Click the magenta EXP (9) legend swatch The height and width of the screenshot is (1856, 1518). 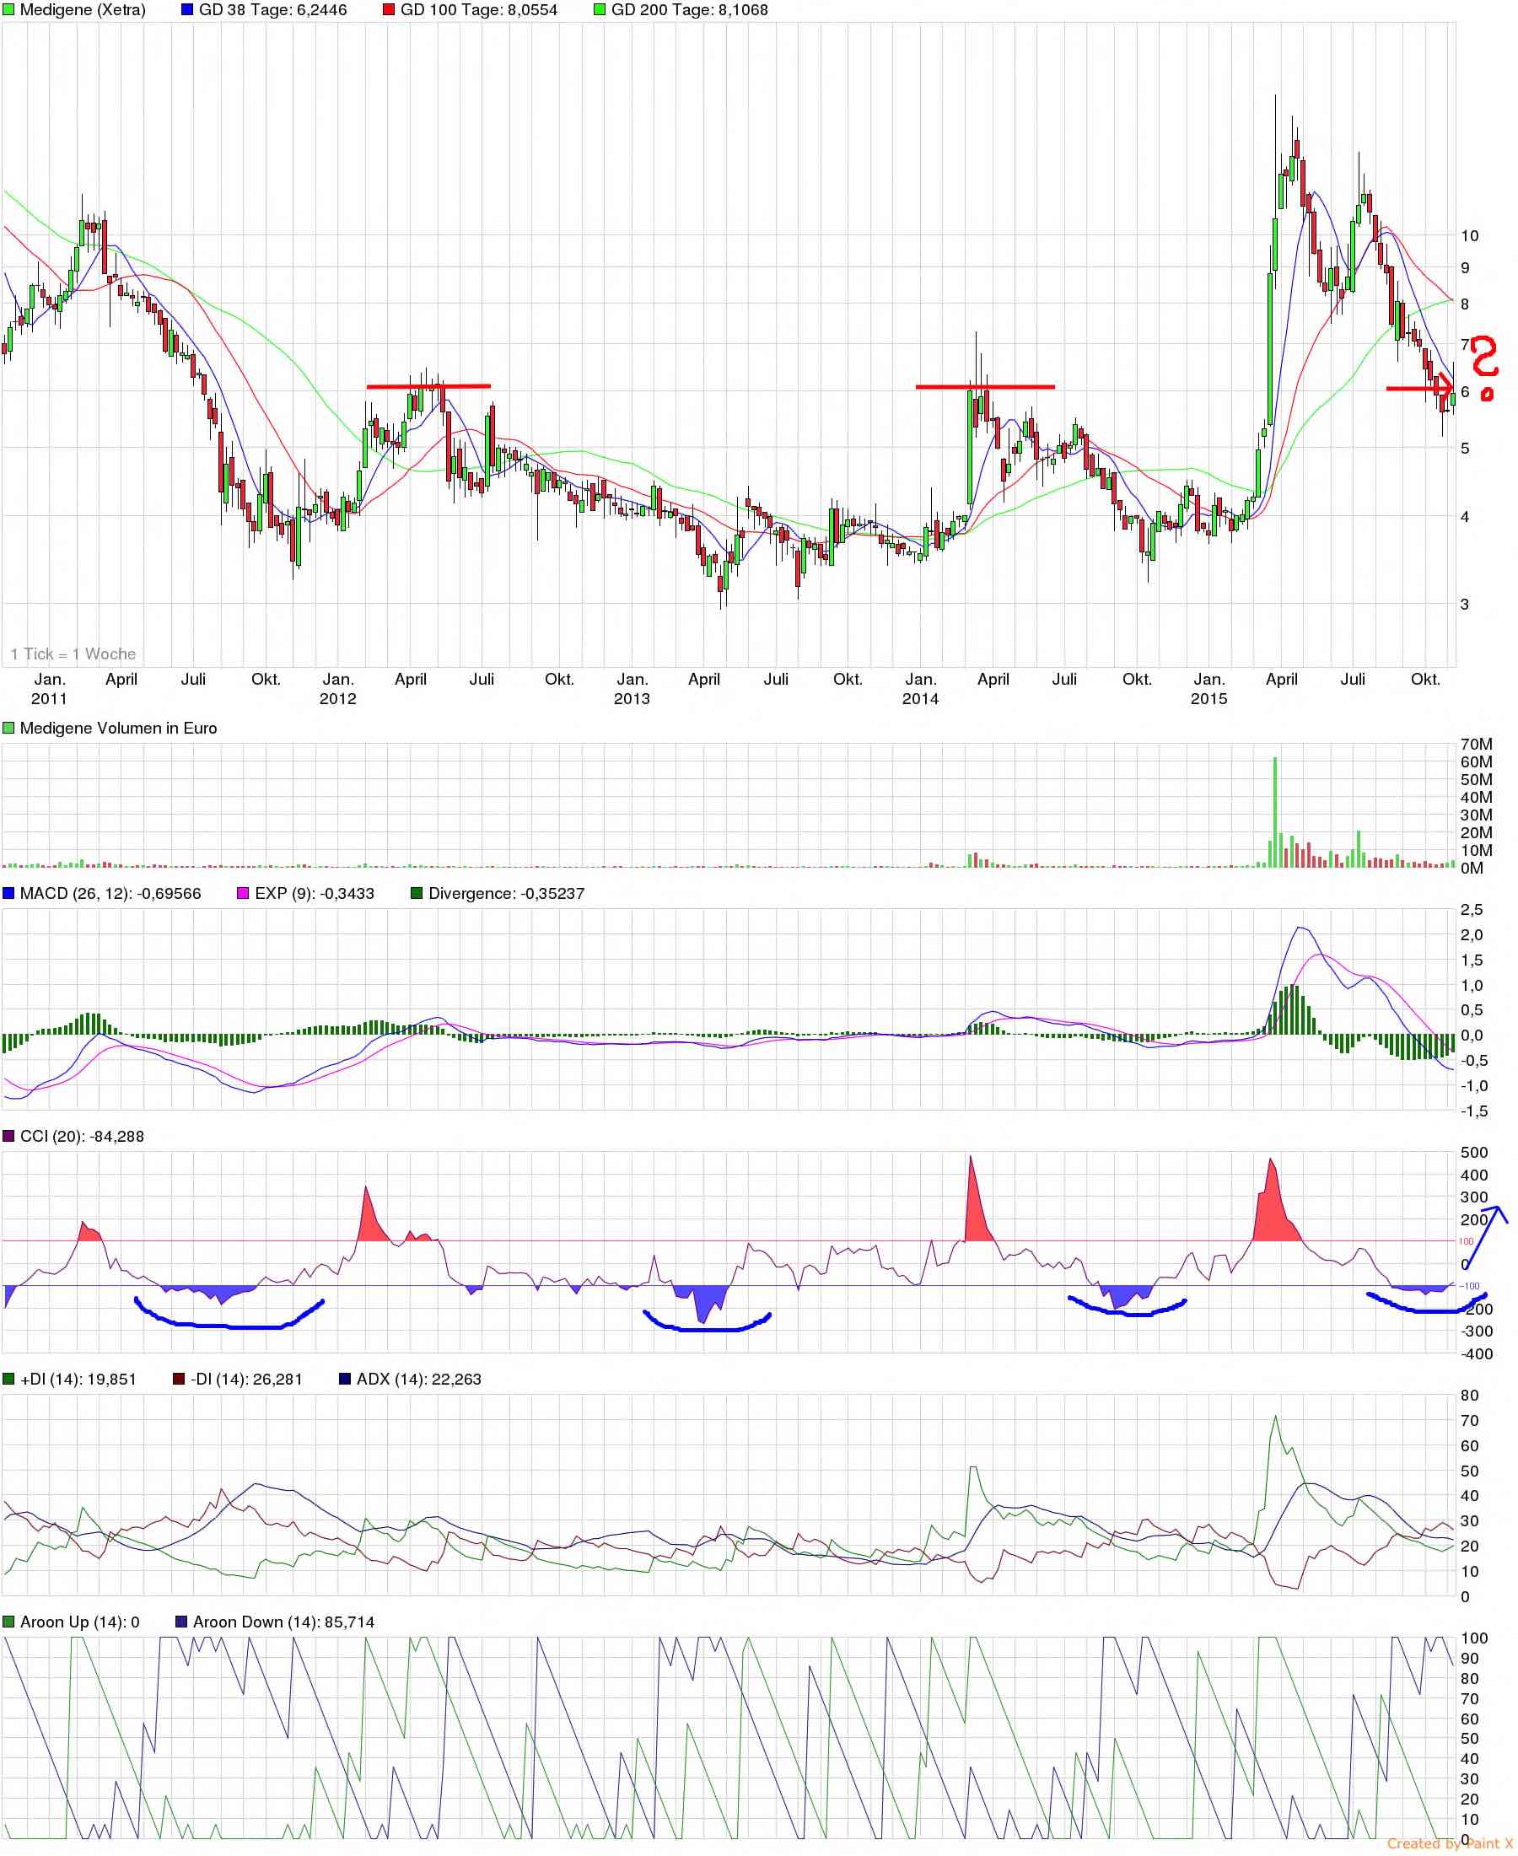click(x=244, y=894)
